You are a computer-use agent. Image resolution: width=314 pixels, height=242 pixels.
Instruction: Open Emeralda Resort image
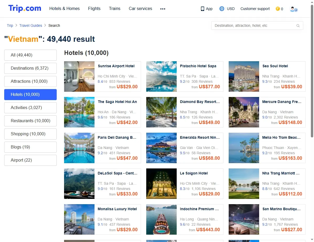(x=161, y=148)
